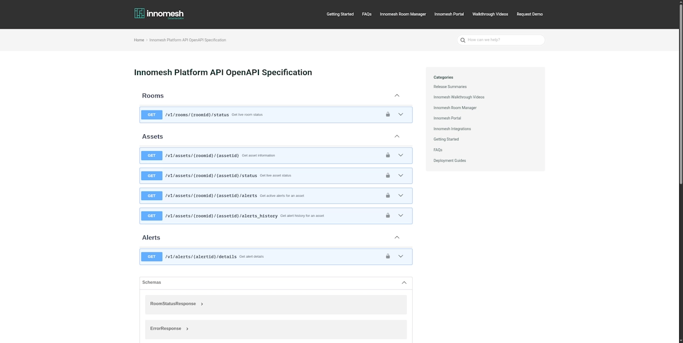683x343 pixels.
Task: Open Deployment Guides category
Action: (449, 160)
